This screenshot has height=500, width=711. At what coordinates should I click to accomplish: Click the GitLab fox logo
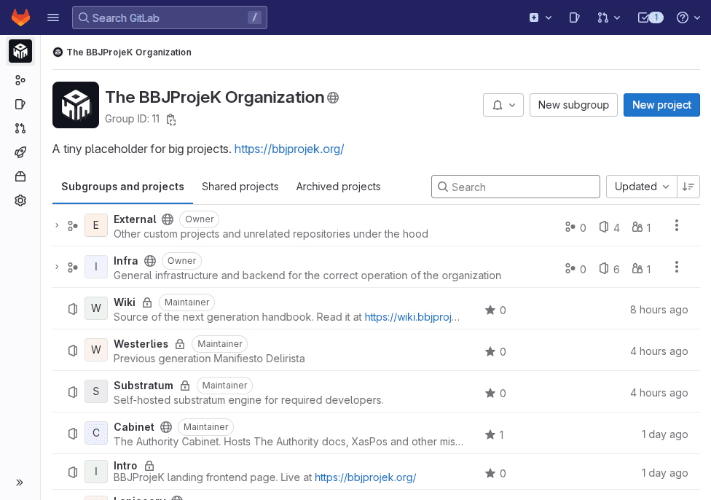pos(20,17)
